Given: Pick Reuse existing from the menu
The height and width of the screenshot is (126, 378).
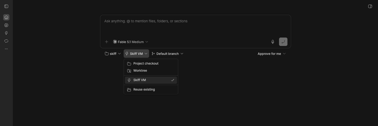Looking at the screenshot, I should pyautogui.click(x=151, y=90).
